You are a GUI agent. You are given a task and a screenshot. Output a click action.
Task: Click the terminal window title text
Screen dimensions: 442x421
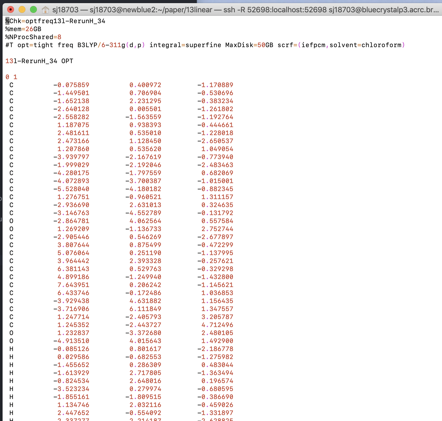[x=245, y=10]
